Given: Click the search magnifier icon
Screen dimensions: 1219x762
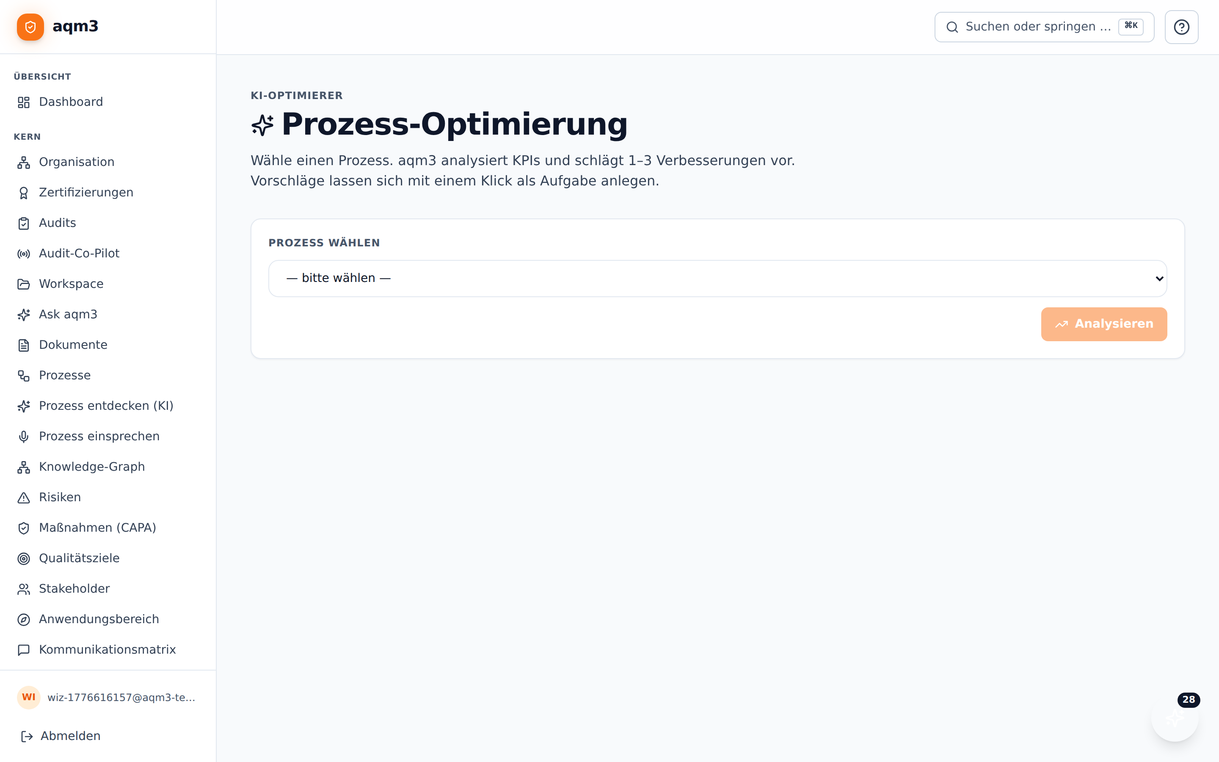Looking at the screenshot, I should point(952,27).
